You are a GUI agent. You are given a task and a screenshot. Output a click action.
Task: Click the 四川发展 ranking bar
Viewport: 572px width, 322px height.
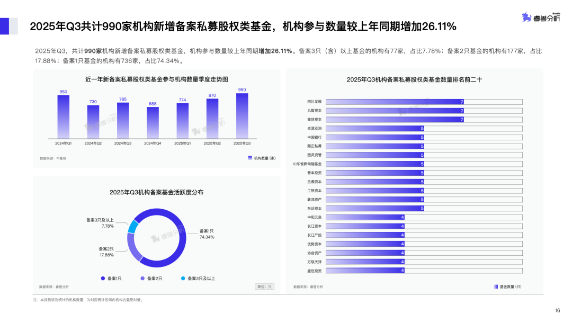click(x=395, y=102)
